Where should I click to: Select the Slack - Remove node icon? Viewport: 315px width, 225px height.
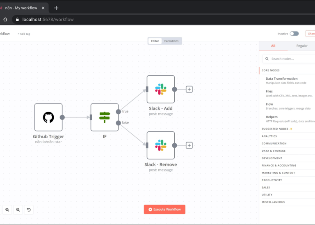tap(161, 145)
